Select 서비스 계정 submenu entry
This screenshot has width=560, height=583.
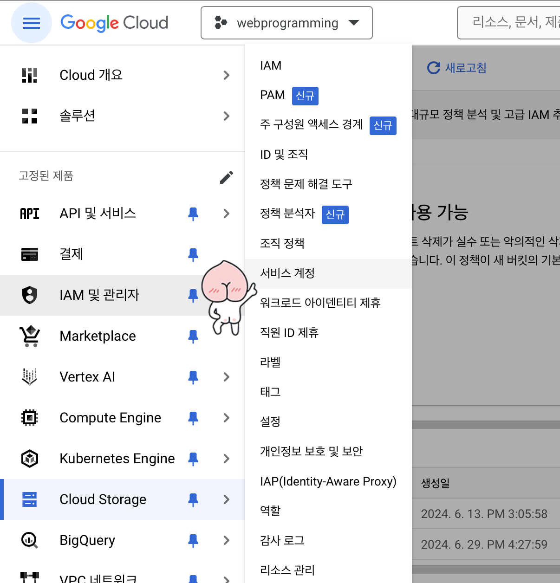[328, 273]
